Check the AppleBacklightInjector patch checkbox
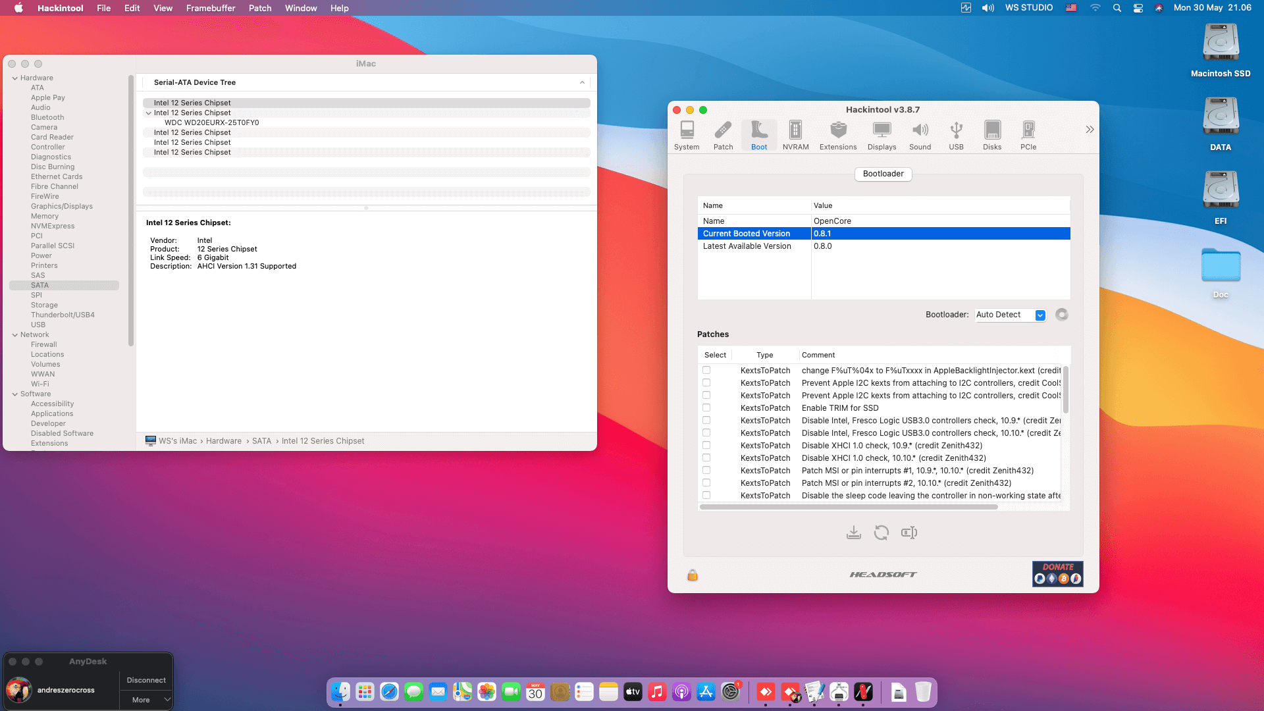1264x711 pixels. point(706,371)
